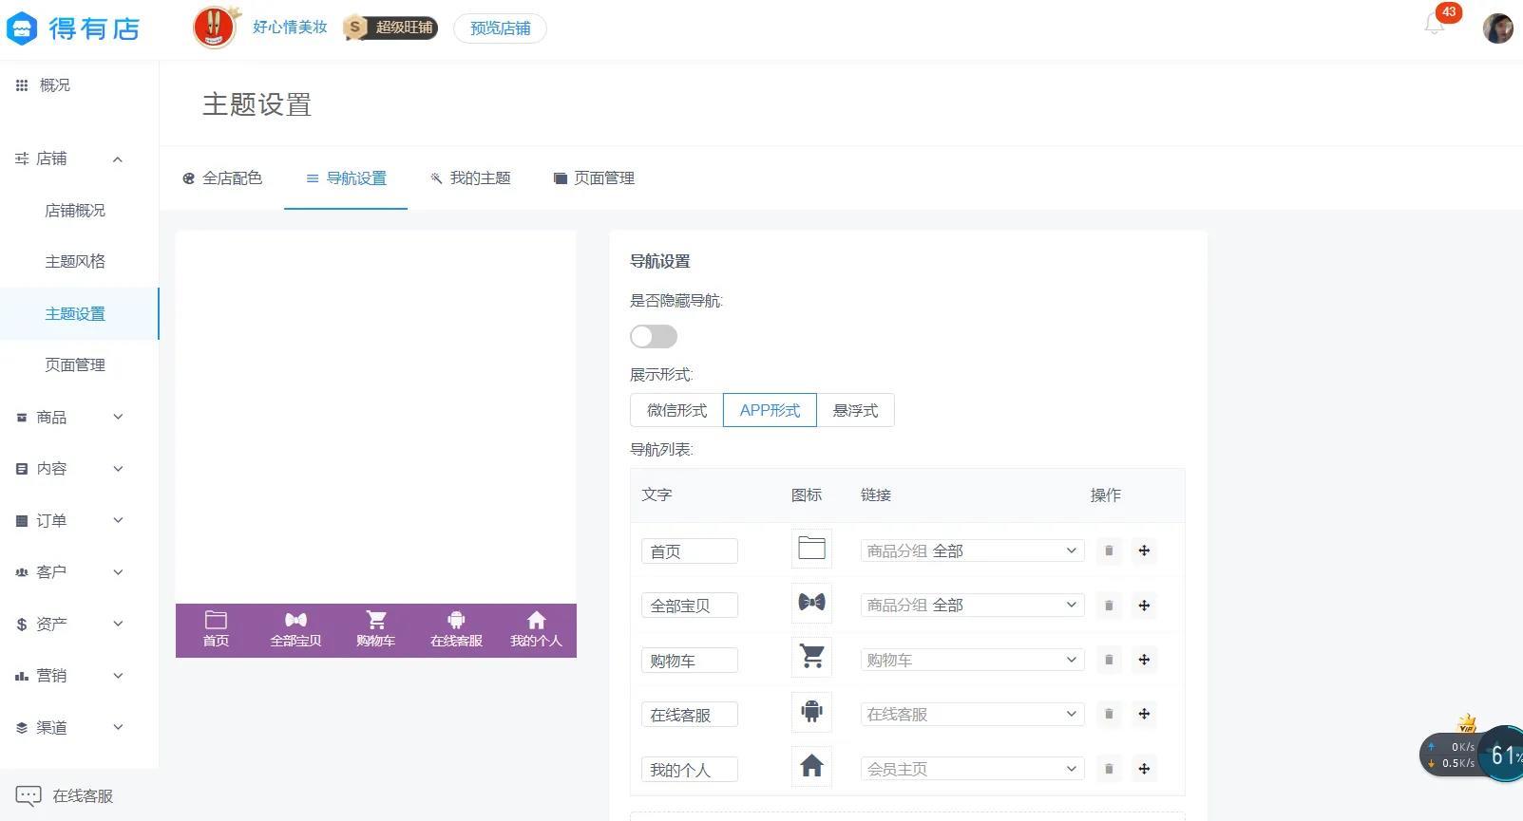Screen dimensions: 1523x821
Task: Click the 超级旺铺 badge
Action: [390, 28]
